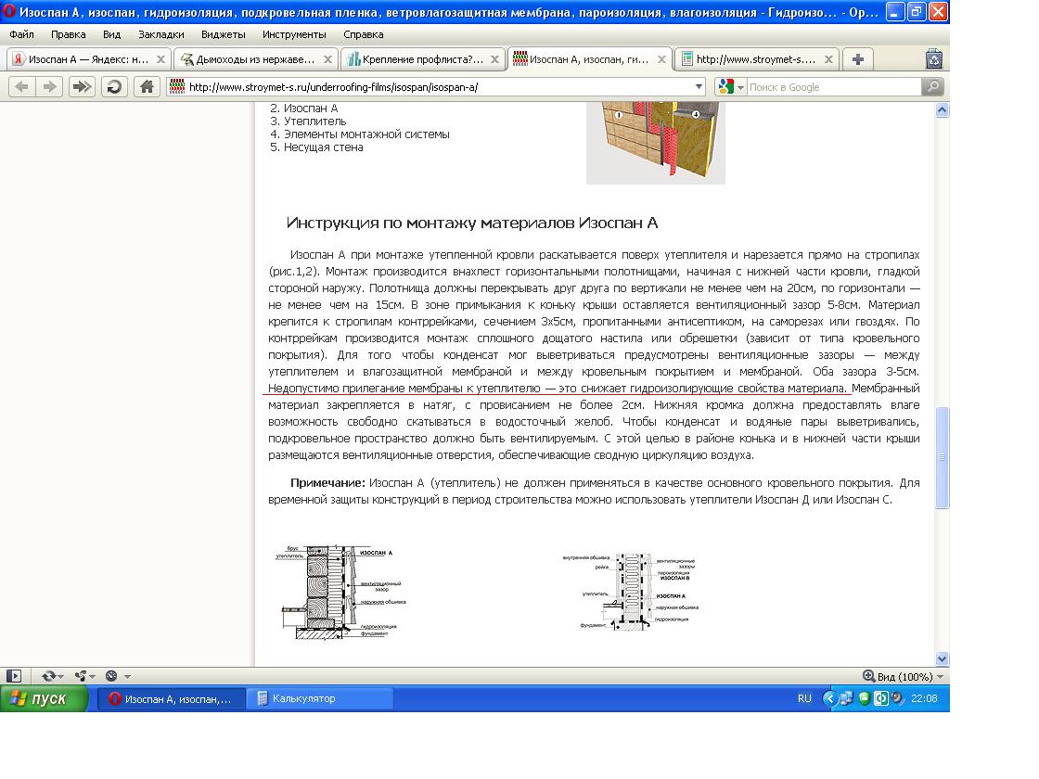Close the 'Дымоходы из нержаве…' tab
The width and height of the screenshot is (1039, 779).
click(x=327, y=59)
